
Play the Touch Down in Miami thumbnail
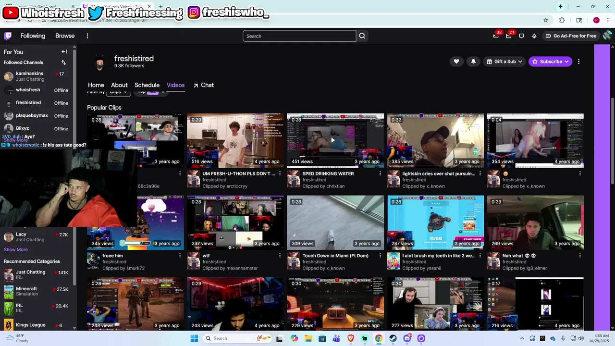coord(335,222)
